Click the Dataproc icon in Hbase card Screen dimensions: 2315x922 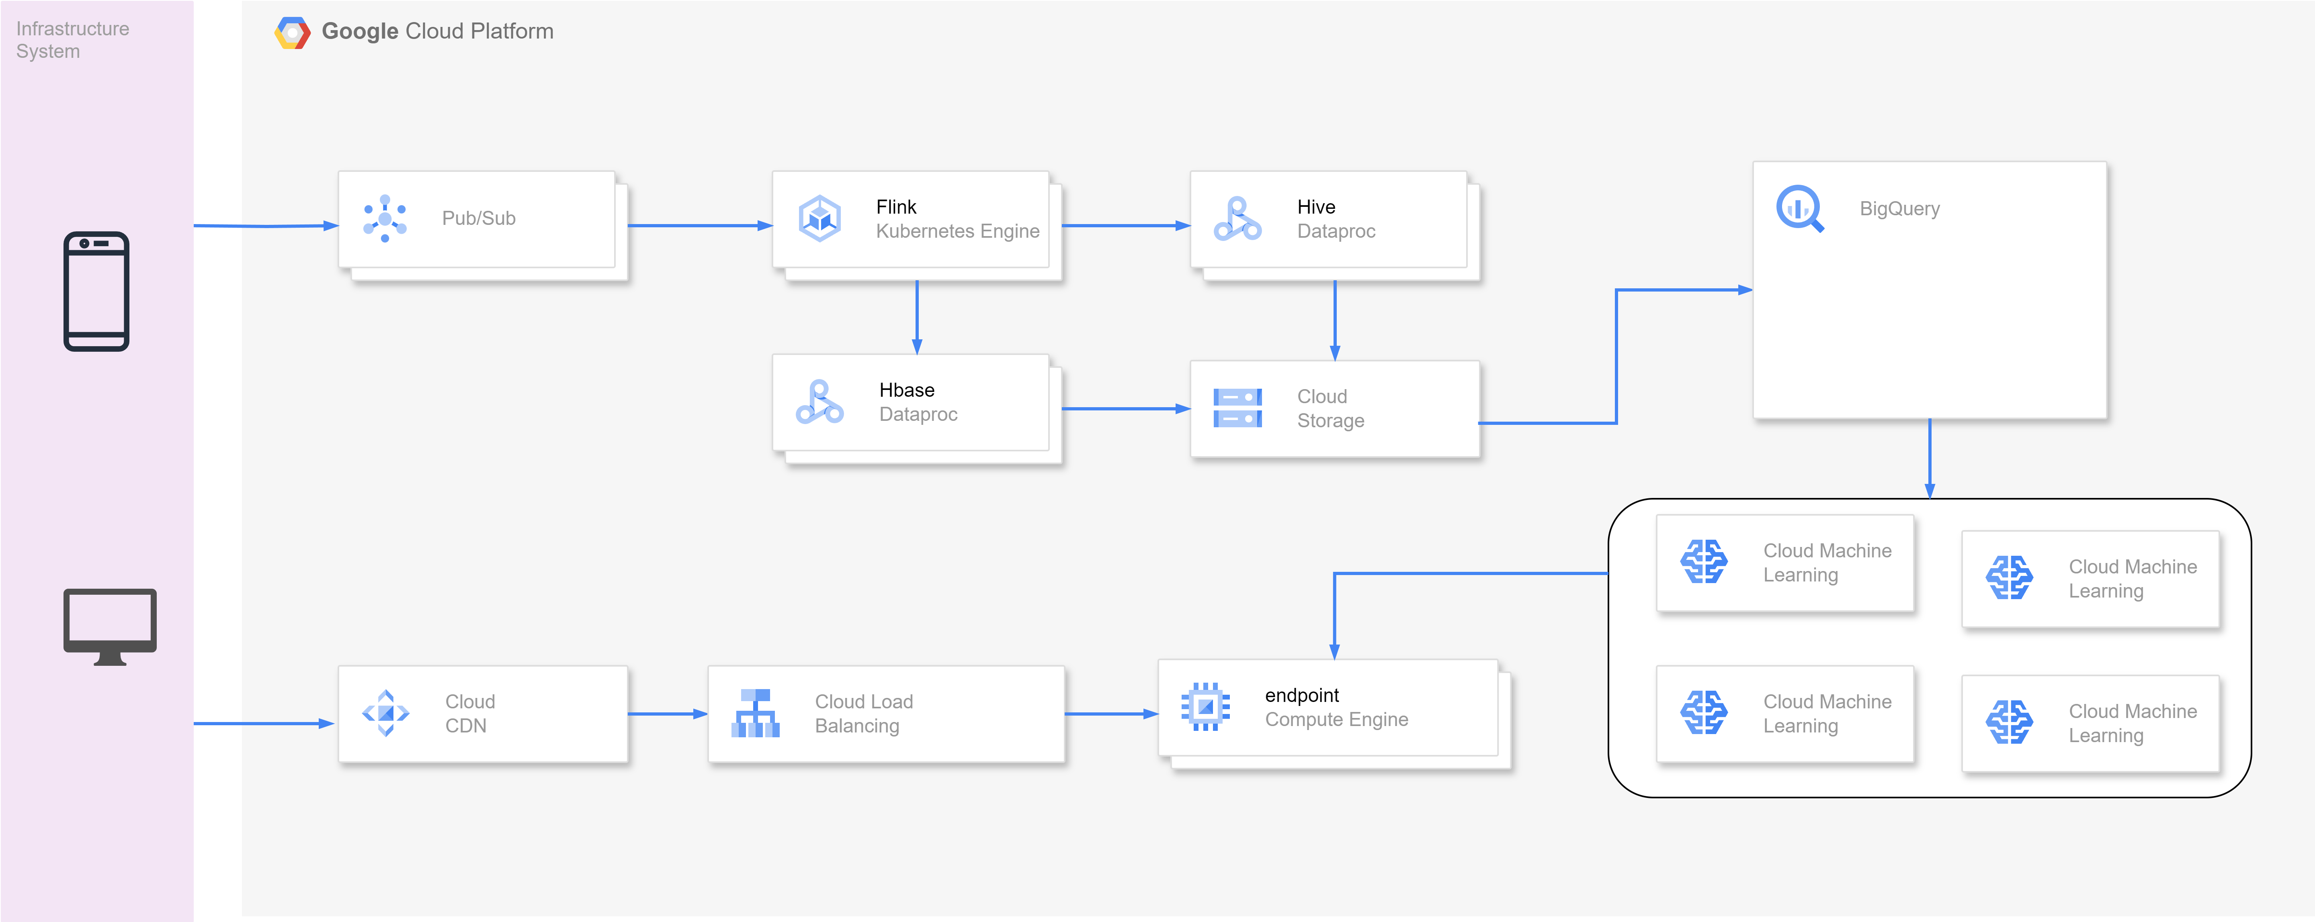(819, 401)
